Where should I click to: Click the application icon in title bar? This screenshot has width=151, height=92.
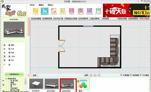pyautogui.click(x=2, y=1)
